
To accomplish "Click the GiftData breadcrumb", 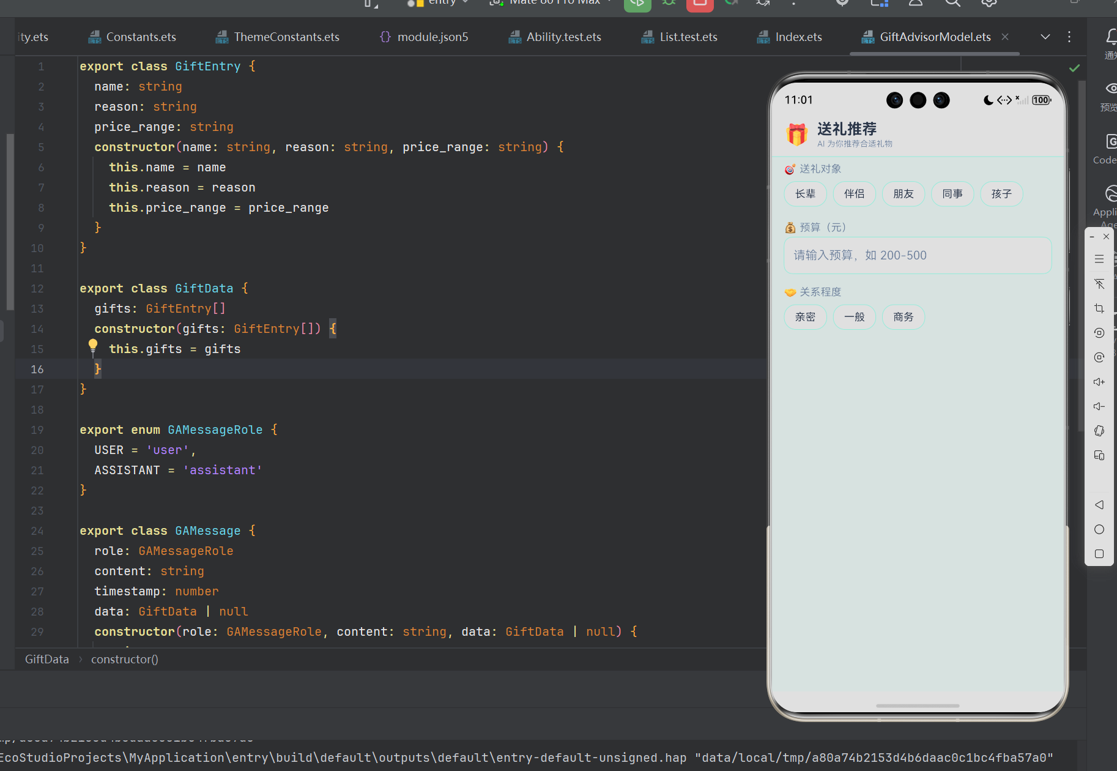I will (47, 659).
